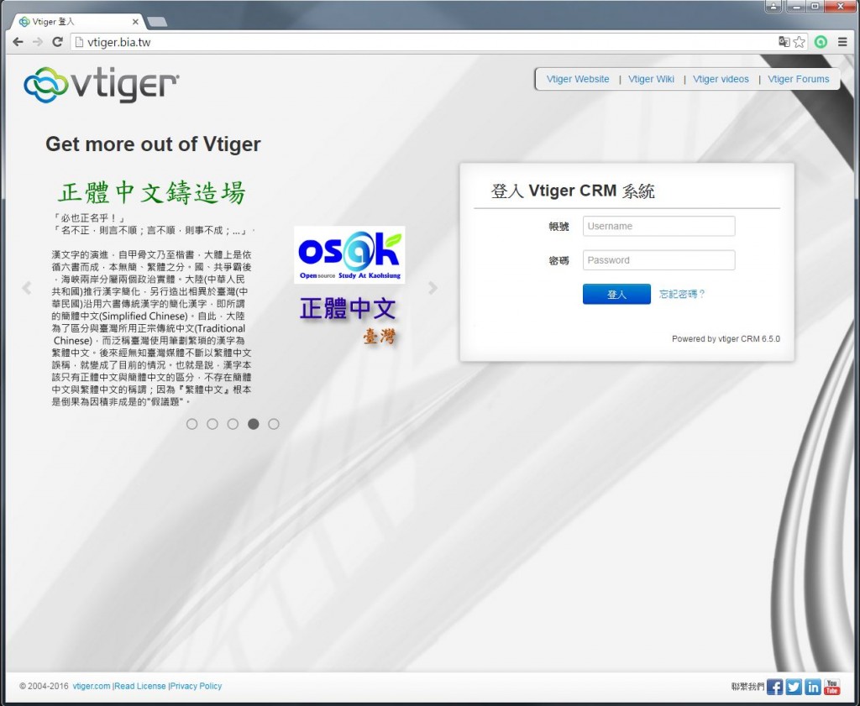This screenshot has height=706, width=860.
Task: Reload the vtiger.bia.tw page
Action: [57, 42]
